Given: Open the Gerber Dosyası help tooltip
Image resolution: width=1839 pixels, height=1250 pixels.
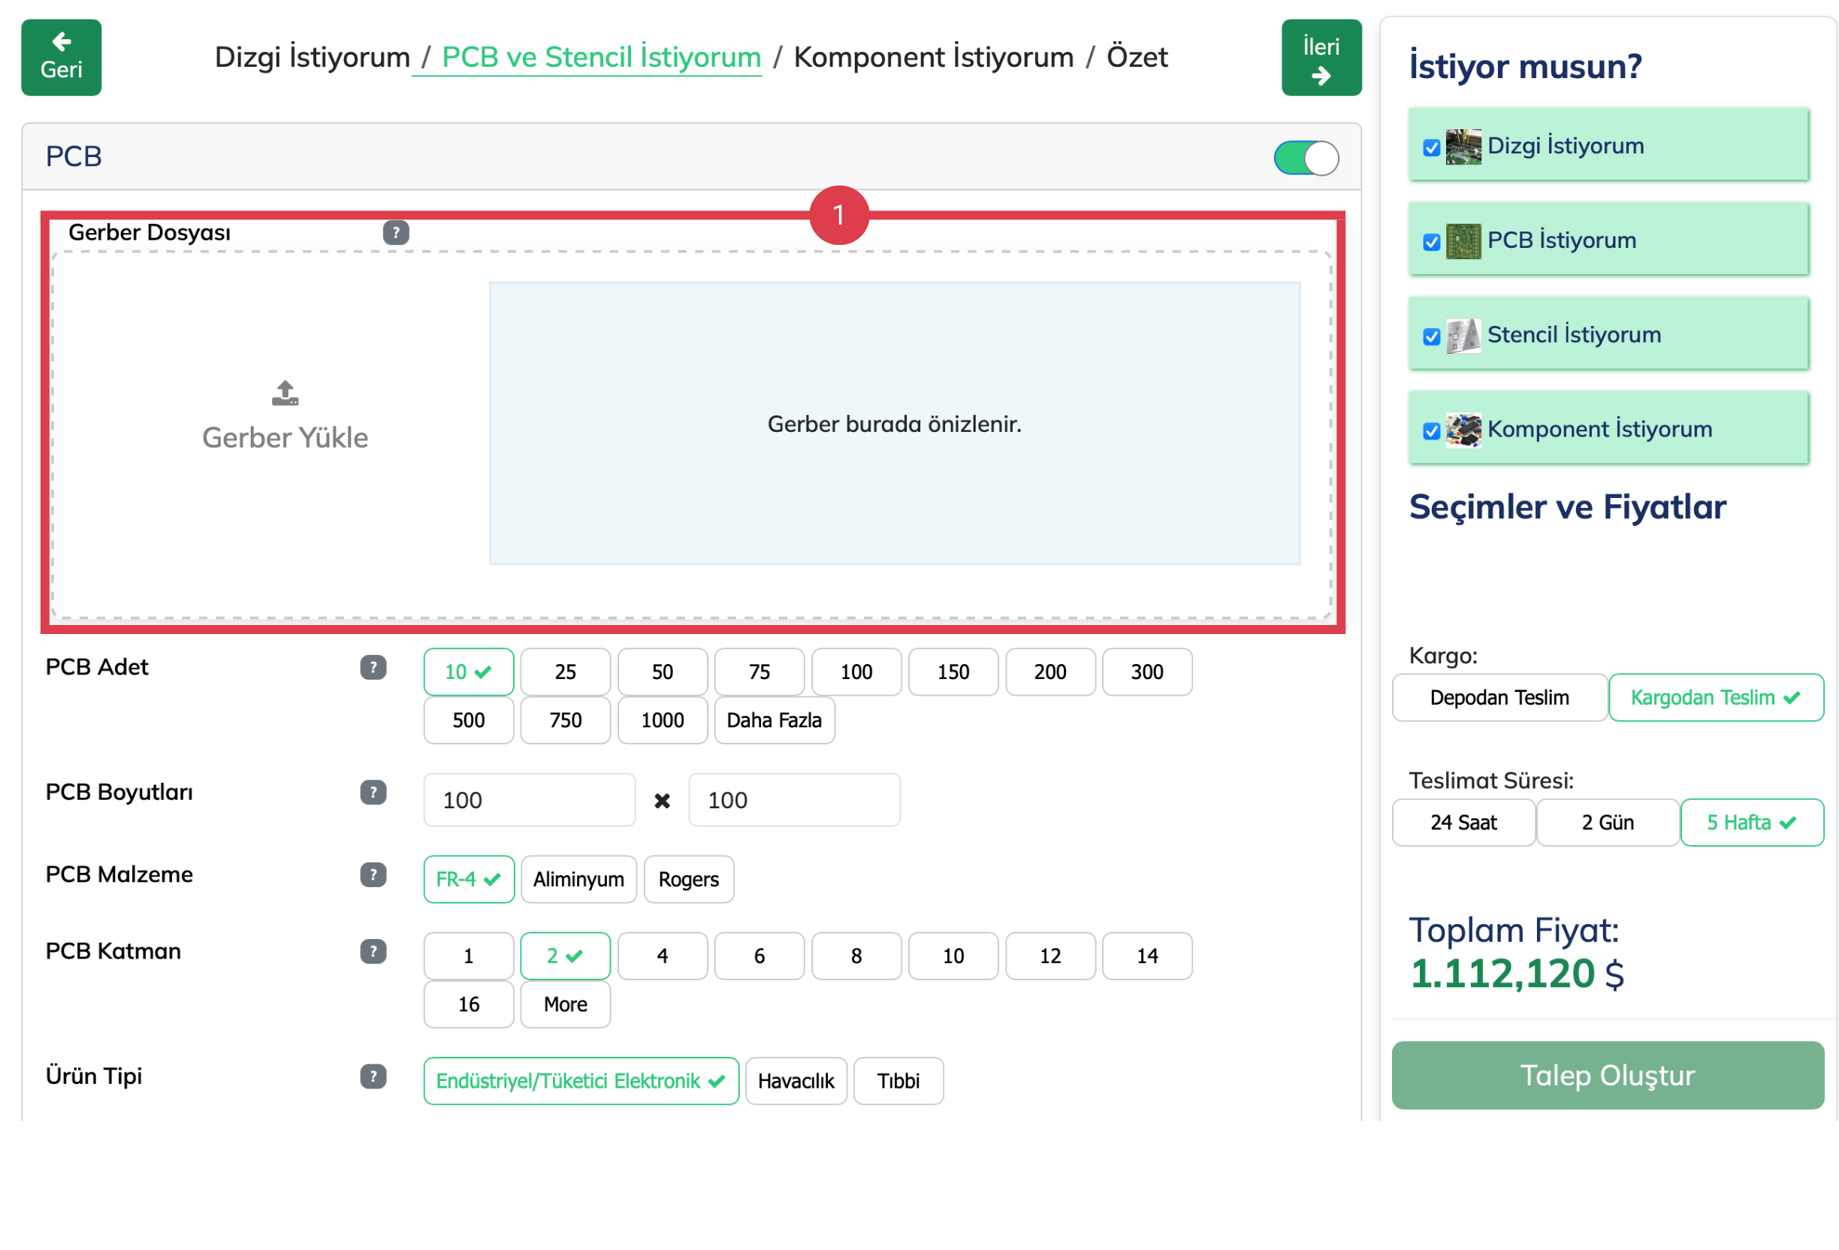Looking at the screenshot, I should tap(396, 232).
